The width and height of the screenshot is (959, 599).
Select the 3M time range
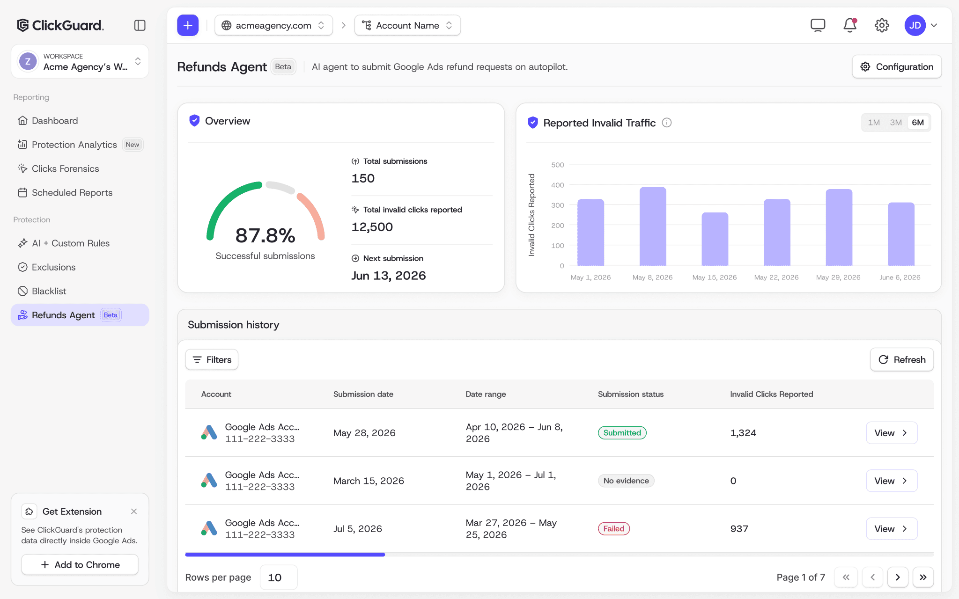point(896,123)
